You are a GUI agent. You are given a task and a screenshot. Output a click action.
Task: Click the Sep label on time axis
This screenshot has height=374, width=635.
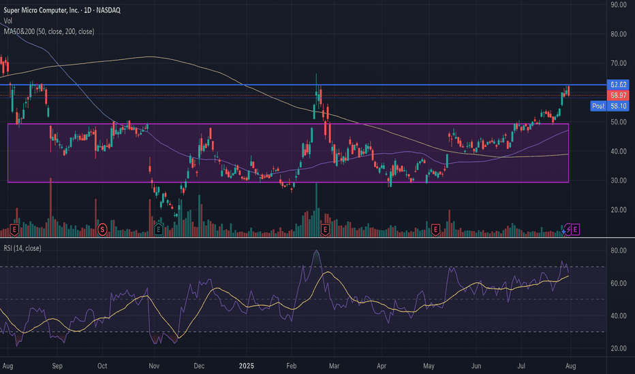pos(57,366)
